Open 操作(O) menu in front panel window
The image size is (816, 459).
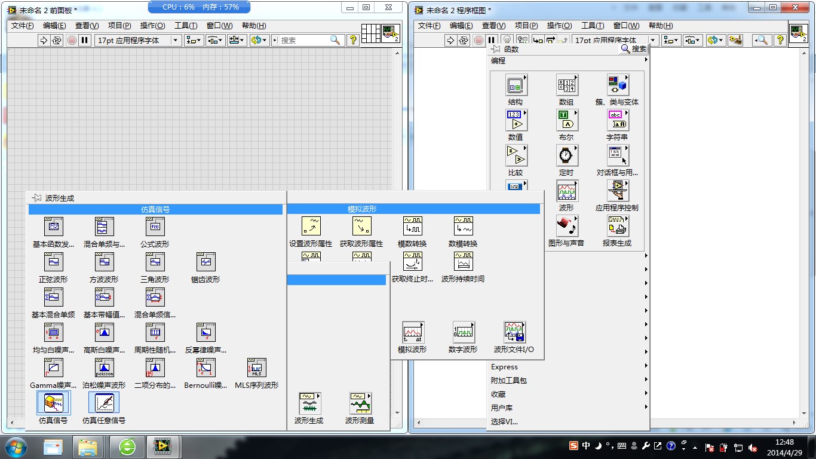(x=152, y=26)
